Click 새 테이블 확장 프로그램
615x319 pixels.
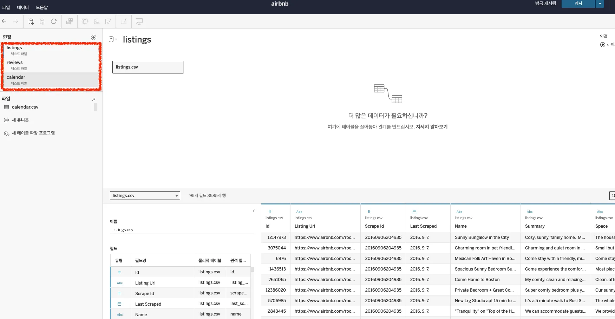point(33,133)
